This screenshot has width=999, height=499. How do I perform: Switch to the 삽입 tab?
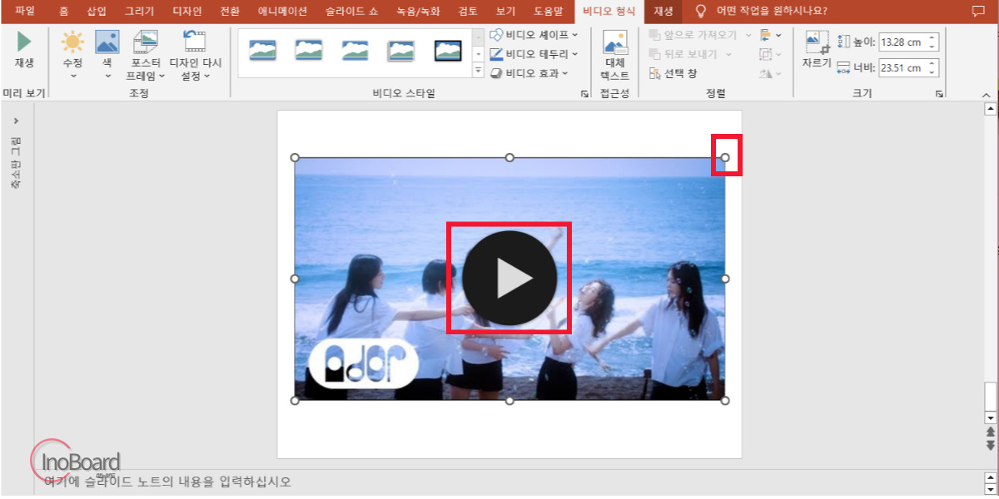point(97,12)
